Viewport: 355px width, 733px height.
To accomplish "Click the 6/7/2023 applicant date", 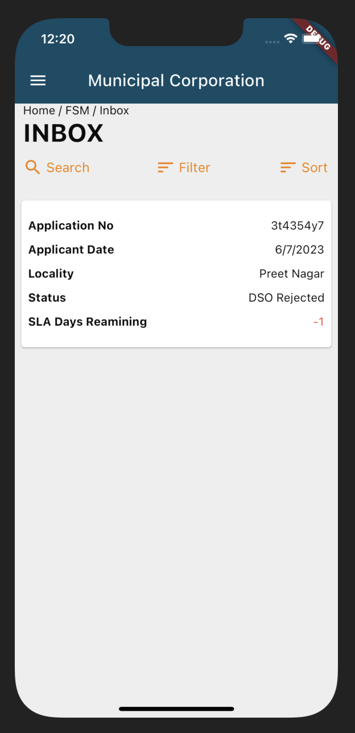I will point(299,250).
